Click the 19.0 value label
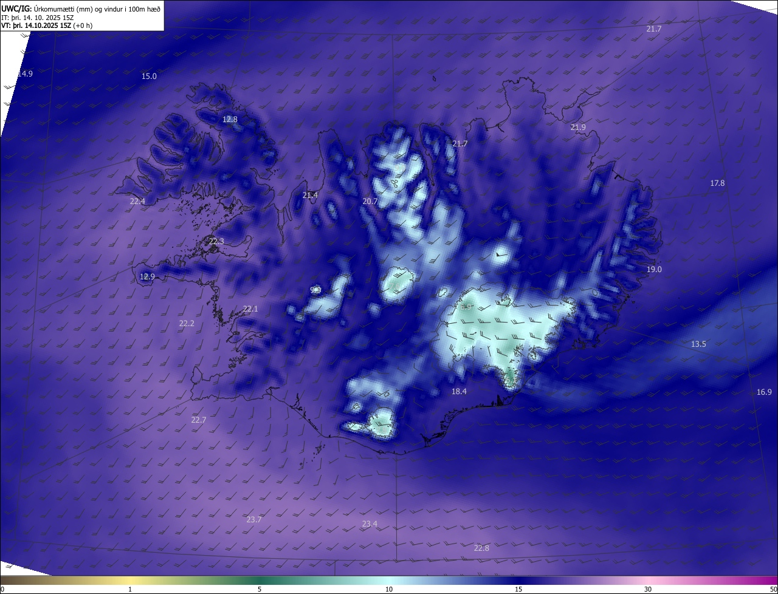 click(x=654, y=269)
